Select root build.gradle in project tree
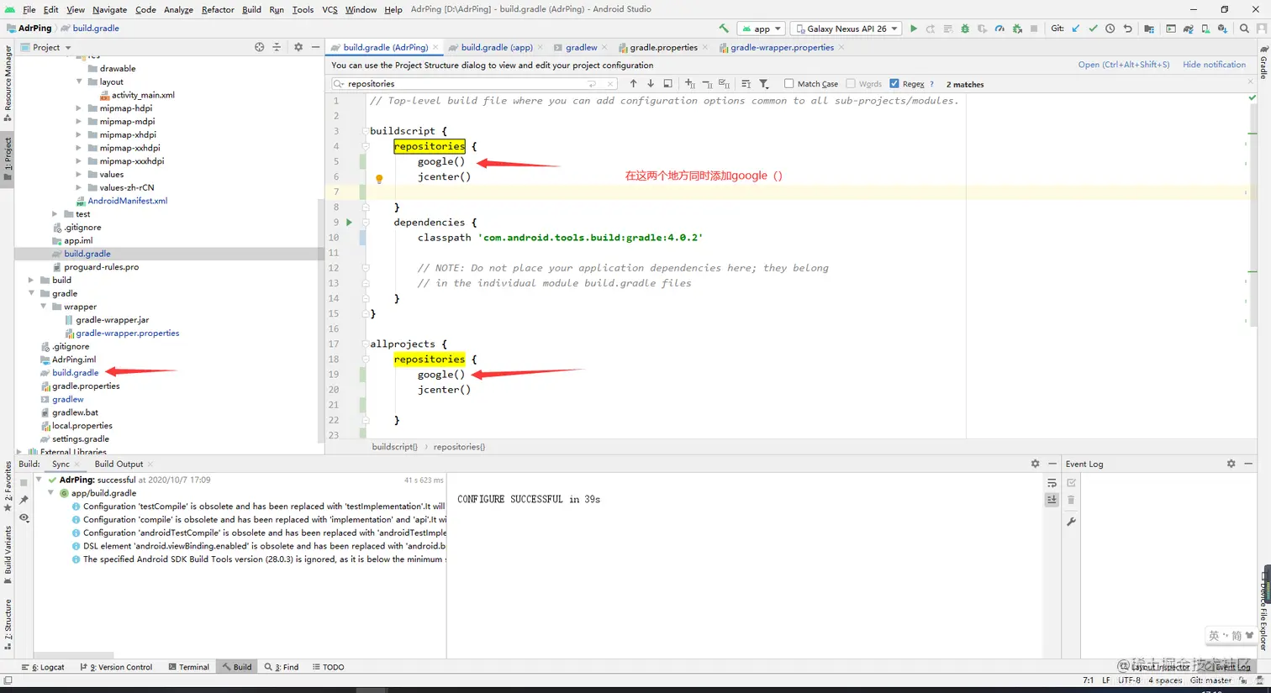Image resolution: width=1271 pixels, height=693 pixels. pyautogui.click(x=75, y=373)
